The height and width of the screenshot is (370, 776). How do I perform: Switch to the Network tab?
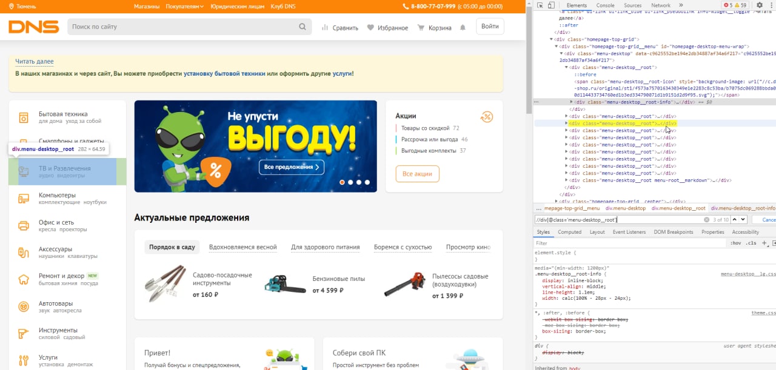[x=661, y=5]
